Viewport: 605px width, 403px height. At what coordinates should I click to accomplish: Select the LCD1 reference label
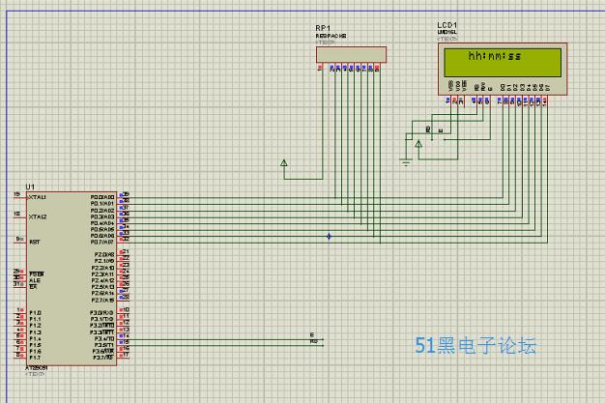(x=447, y=25)
